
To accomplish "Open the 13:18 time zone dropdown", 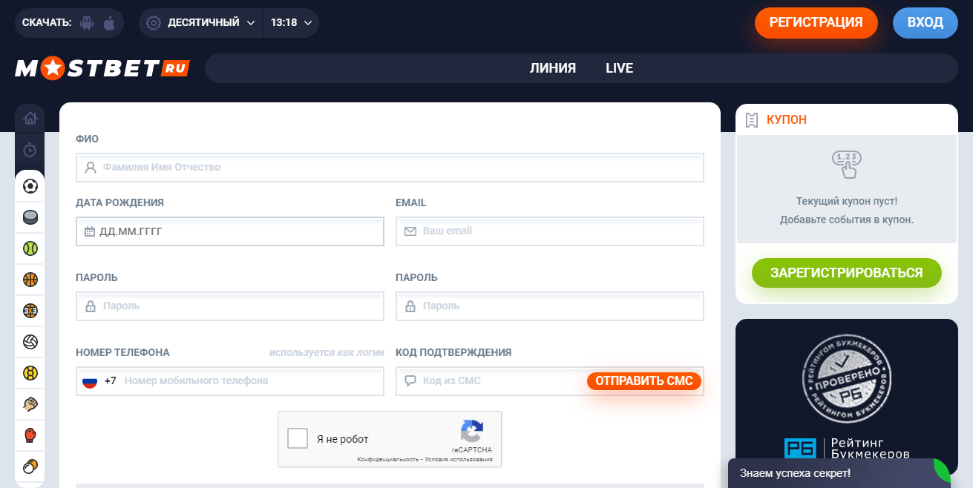I will coord(291,23).
